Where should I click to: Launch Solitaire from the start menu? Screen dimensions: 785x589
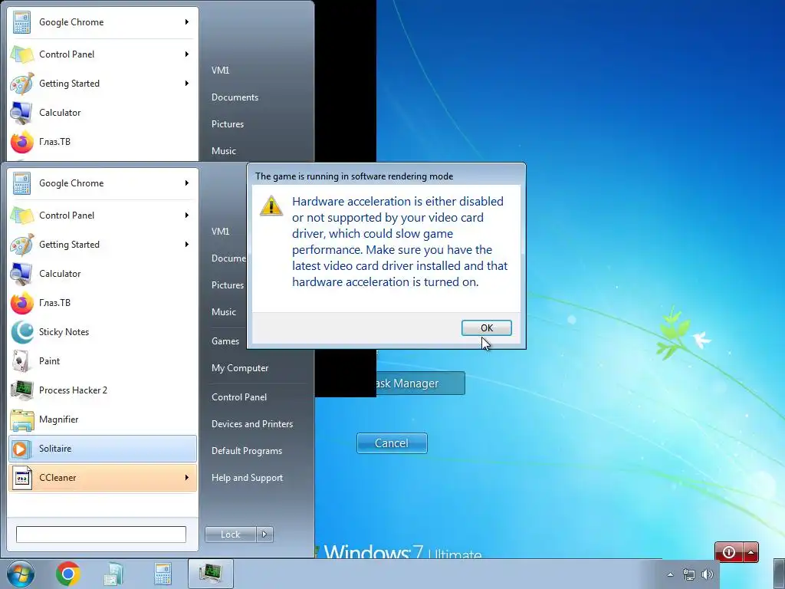103,448
